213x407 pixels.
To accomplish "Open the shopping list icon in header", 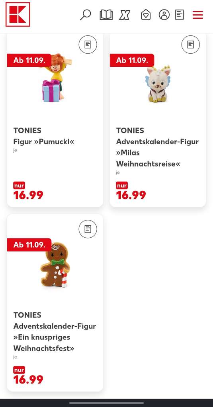I will 180,15.
